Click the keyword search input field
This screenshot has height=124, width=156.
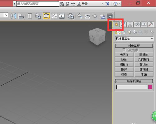(37, 4)
